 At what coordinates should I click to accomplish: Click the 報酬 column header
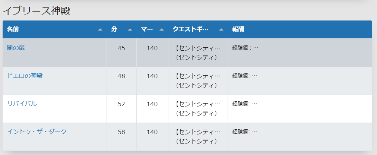(238, 29)
